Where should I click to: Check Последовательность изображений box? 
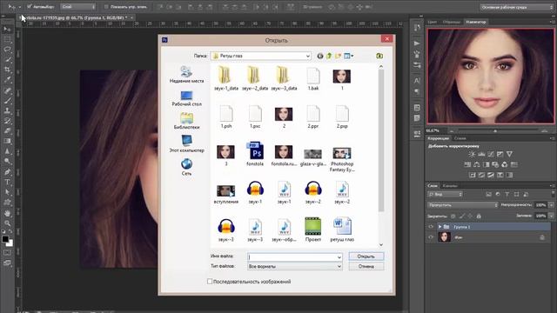point(210,281)
